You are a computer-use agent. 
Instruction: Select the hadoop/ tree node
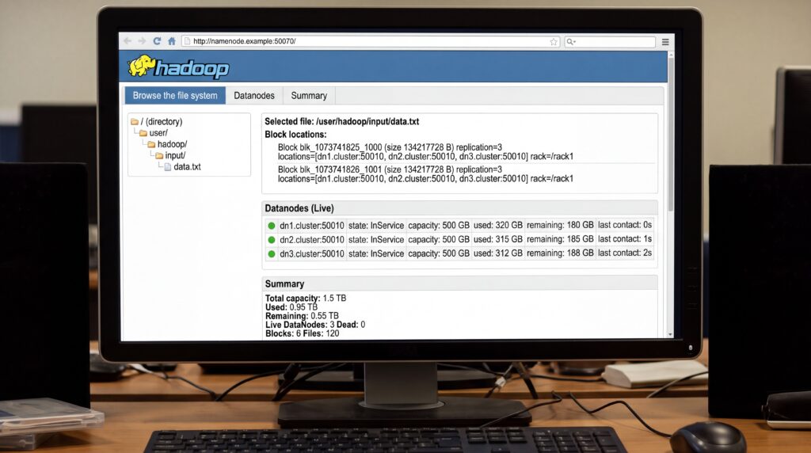tap(172, 144)
